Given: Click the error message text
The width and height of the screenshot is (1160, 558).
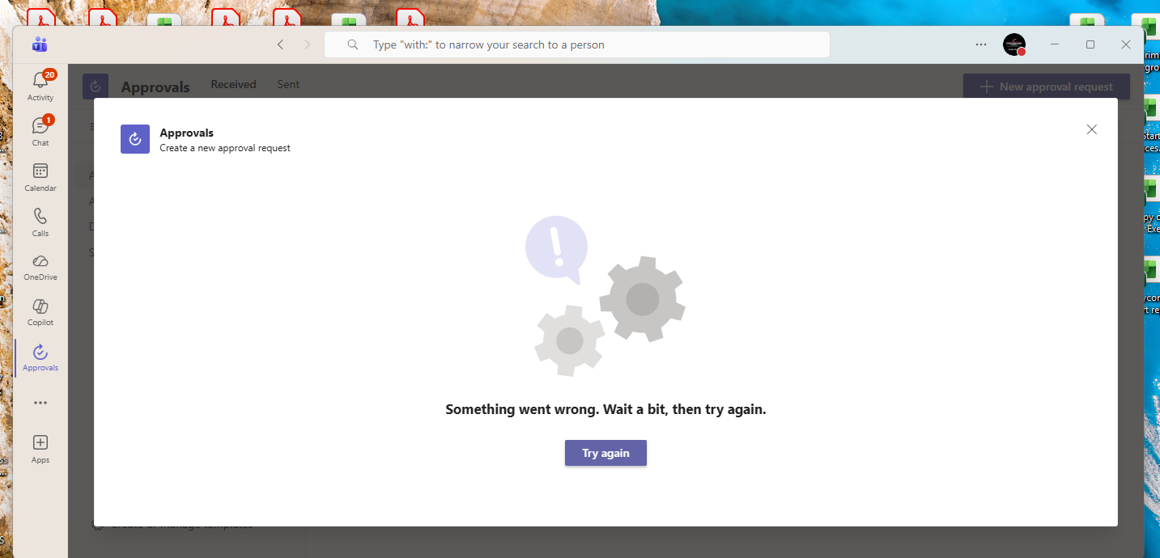Looking at the screenshot, I should (605, 409).
